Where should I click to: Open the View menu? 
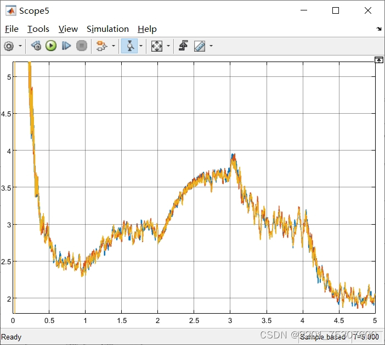pyautogui.click(x=68, y=29)
